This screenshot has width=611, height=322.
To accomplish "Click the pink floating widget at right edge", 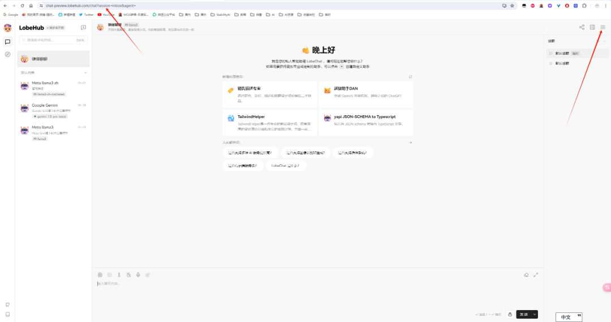I will (606, 288).
